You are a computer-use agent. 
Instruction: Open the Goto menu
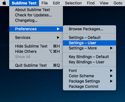point(118,3)
